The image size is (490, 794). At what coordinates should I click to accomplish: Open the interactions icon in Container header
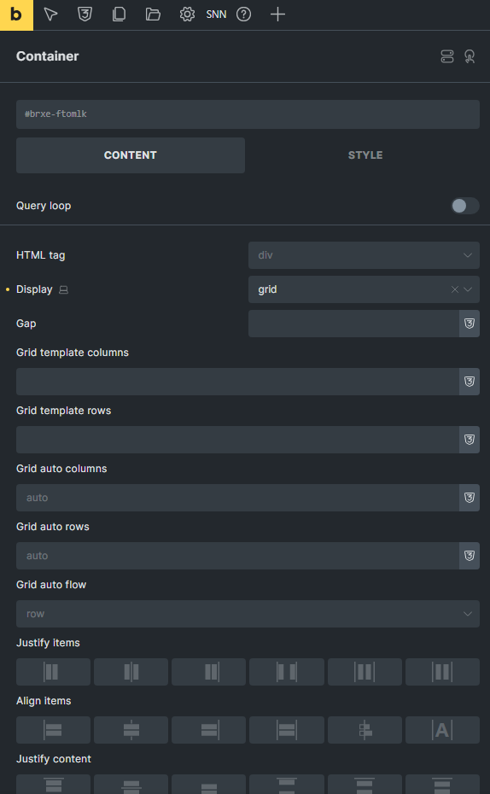click(x=470, y=56)
